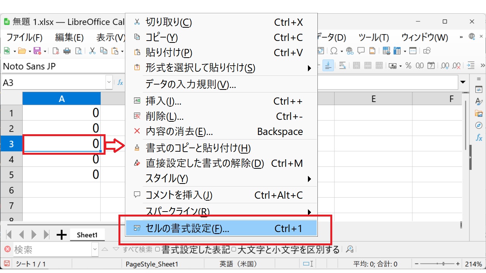The image size is (486, 273).
Task: Click the Sheet1 tab
Action: (87, 235)
